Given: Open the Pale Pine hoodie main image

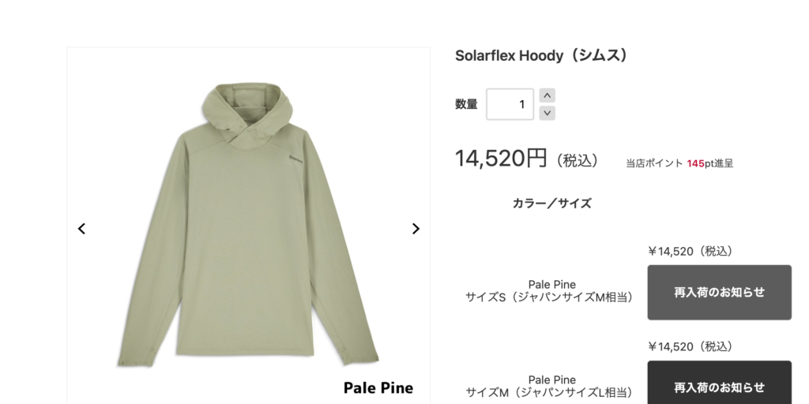Looking at the screenshot, I should (x=248, y=225).
